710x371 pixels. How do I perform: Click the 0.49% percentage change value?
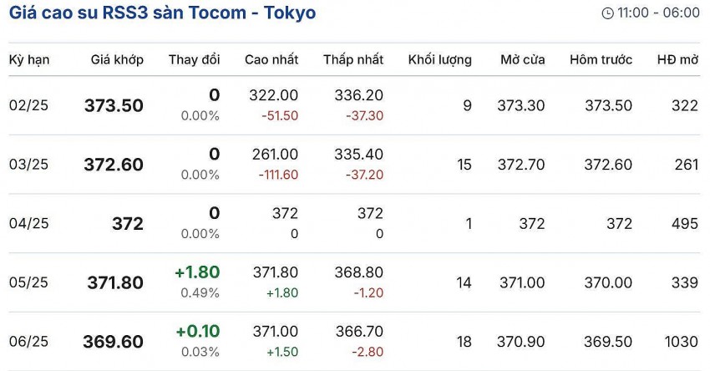(x=200, y=292)
